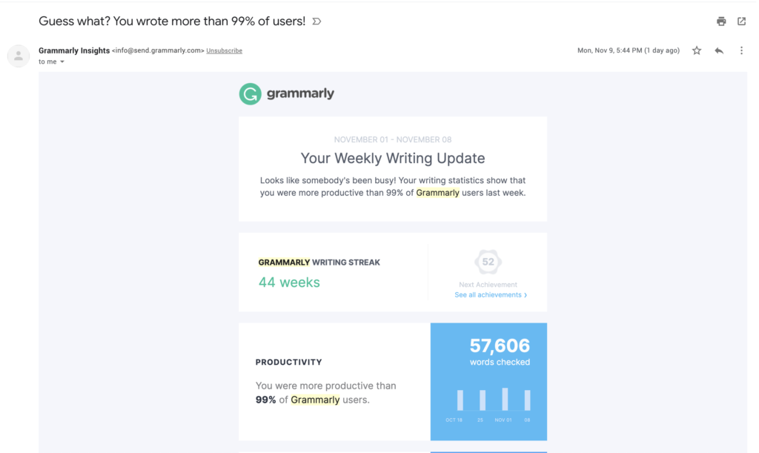Click the hexagonal 52 achievement badge
This screenshot has height=453, width=759.
point(488,262)
